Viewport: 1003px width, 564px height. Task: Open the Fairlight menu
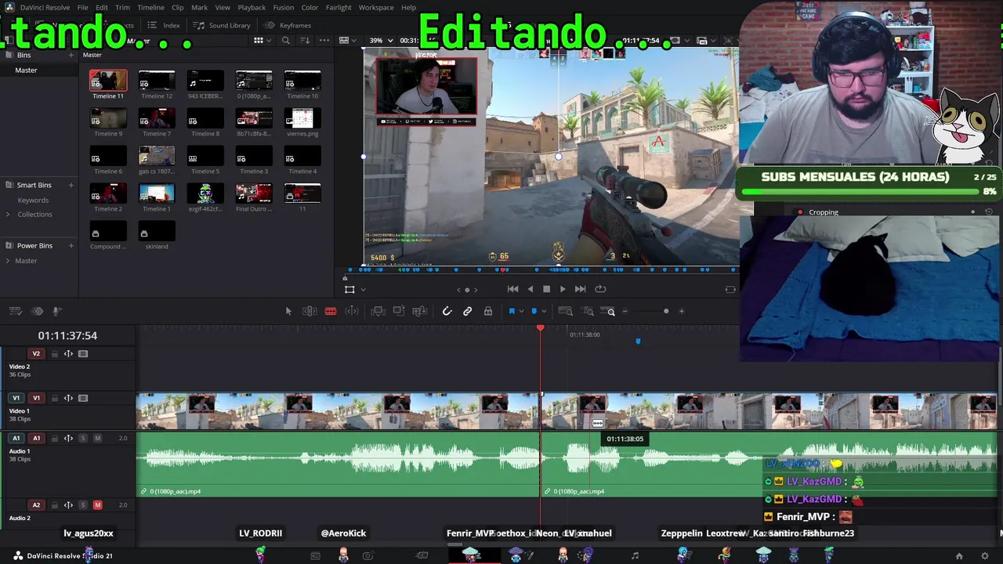point(339,7)
